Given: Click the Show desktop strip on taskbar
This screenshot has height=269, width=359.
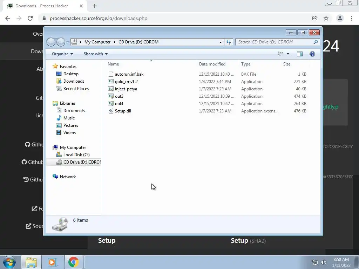Looking at the screenshot, I should [357, 262].
